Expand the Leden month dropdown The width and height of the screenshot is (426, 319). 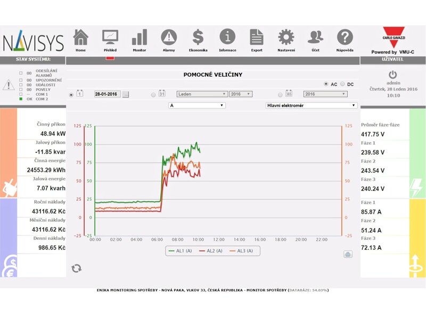click(202, 94)
